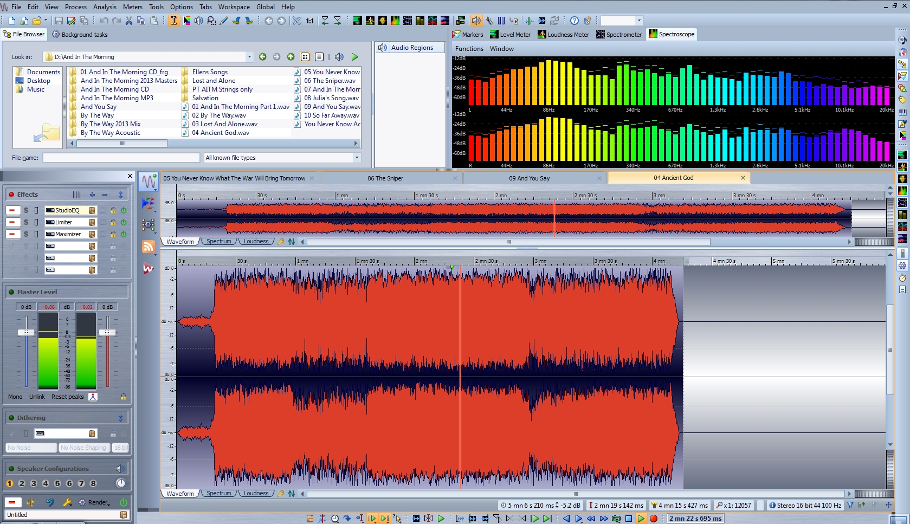Viewport: 910px width, 524px height.
Task: Add effect slot with plus icon
Action: (92, 195)
